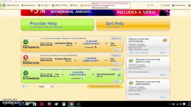The height and width of the screenshot is (107, 191).
Task: Expand the Information dropdown
Action: coord(179,5)
